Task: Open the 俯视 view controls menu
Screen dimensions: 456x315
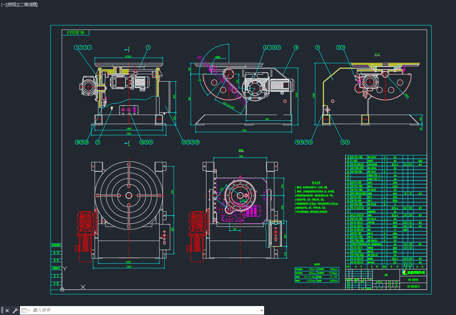Action: click(x=12, y=4)
